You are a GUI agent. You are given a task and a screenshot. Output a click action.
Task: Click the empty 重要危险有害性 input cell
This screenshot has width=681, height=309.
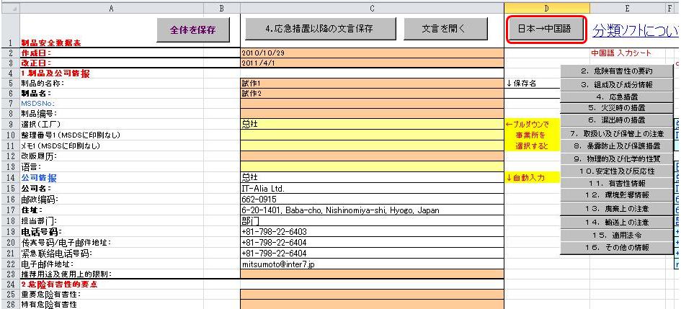(x=372, y=295)
